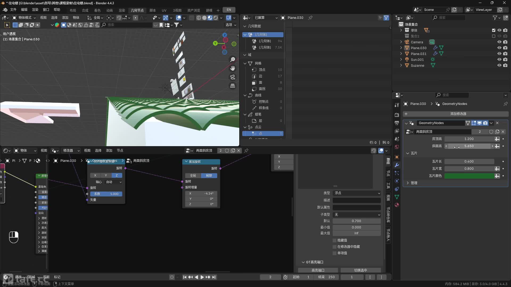Click the 系数 1.000 slider in the node
The width and height of the screenshot is (511, 287).
pyautogui.click(x=106, y=194)
